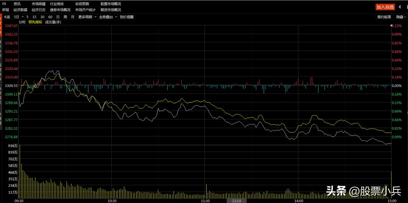Click the 3320.44 price axis value
408x203 pixels.
click(x=12, y=68)
